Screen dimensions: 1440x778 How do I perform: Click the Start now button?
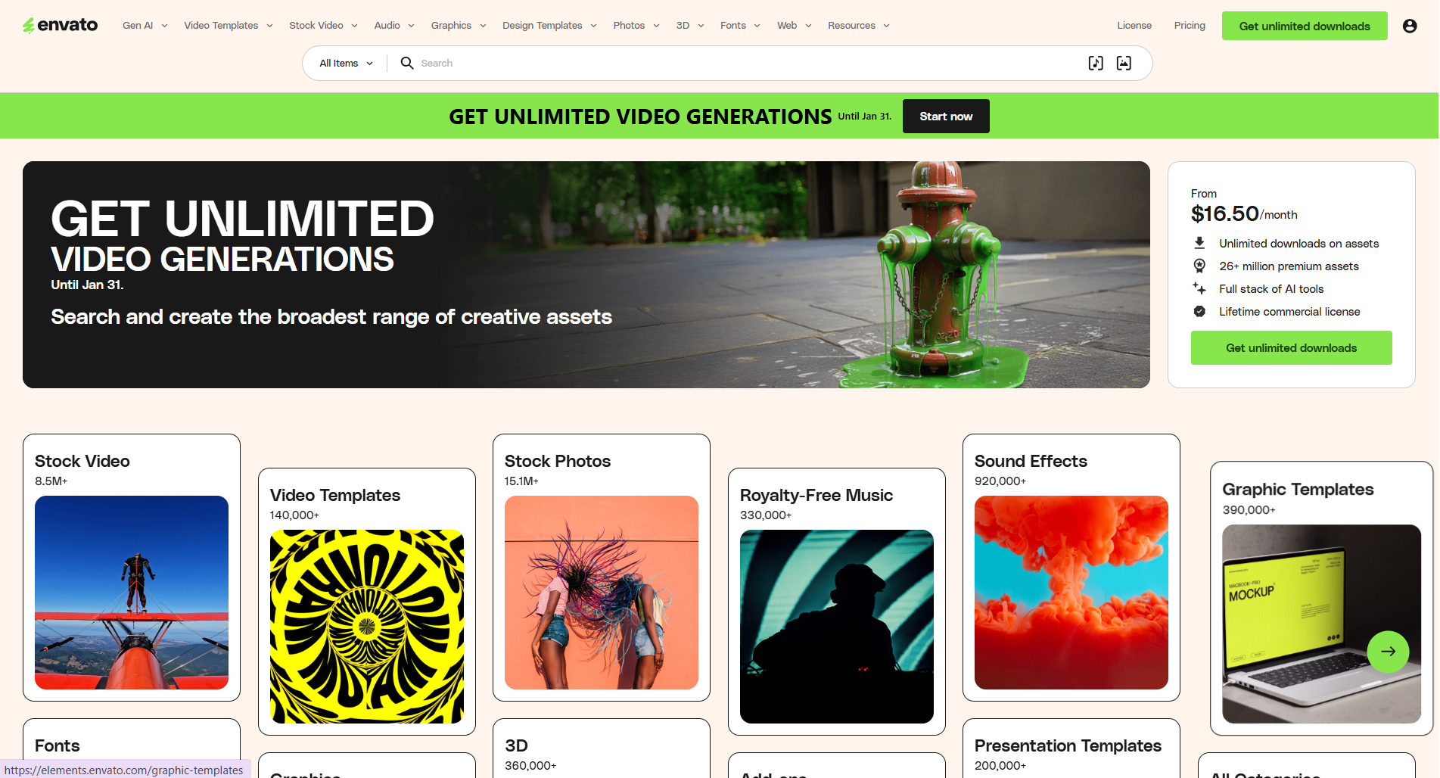tap(945, 117)
